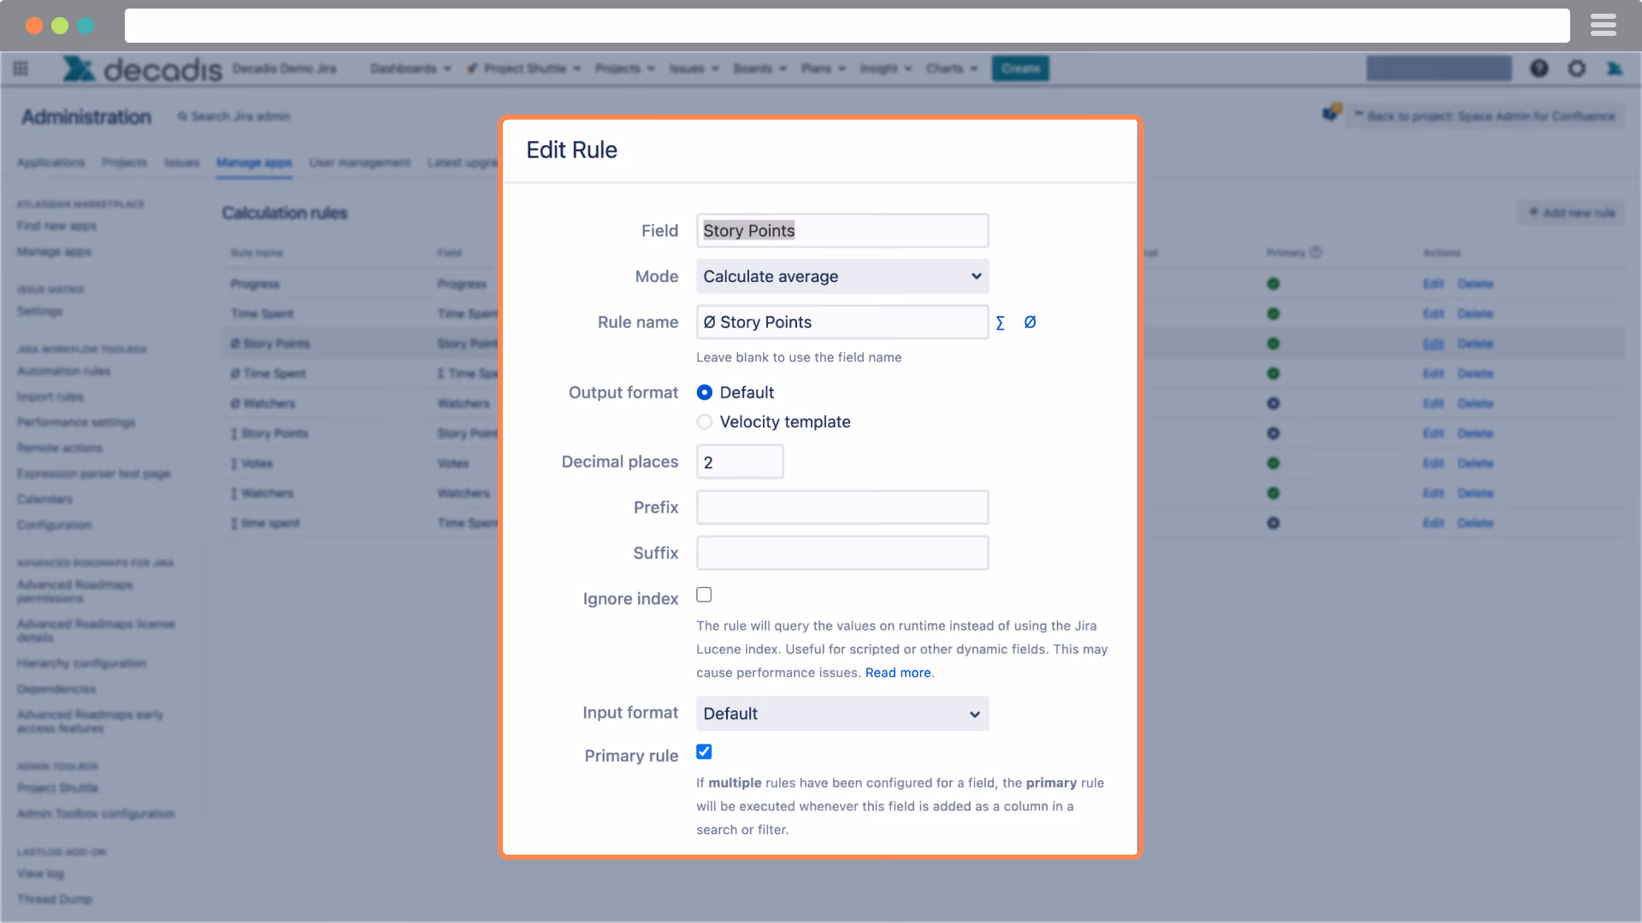
Task: Click the user avatar icon in header
Action: click(1615, 68)
